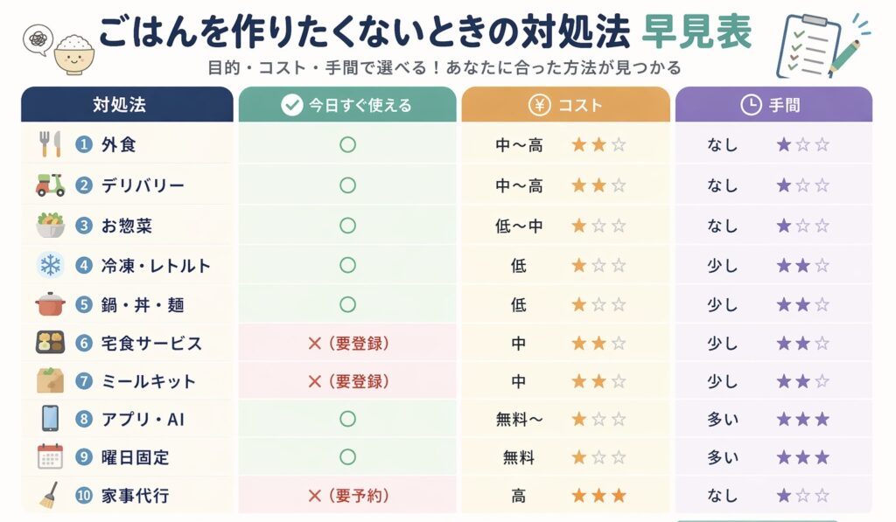The height and width of the screenshot is (522, 896).
Task: Select the bento box 宅食サービス icon
Action: pyautogui.click(x=50, y=343)
